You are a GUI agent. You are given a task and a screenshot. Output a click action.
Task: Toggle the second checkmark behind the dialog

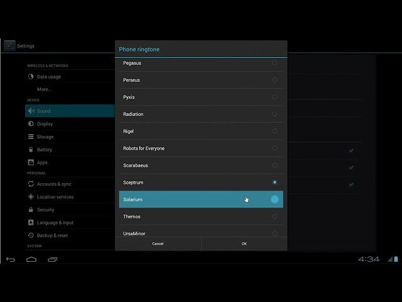[351, 168]
